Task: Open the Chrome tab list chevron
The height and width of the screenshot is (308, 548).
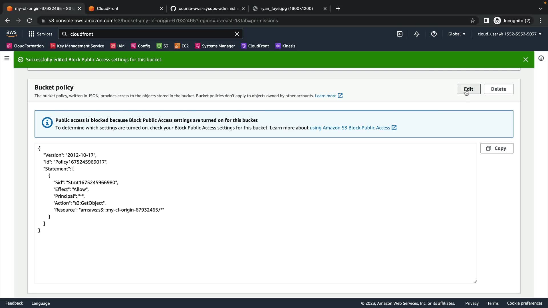Action: tap(540, 9)
